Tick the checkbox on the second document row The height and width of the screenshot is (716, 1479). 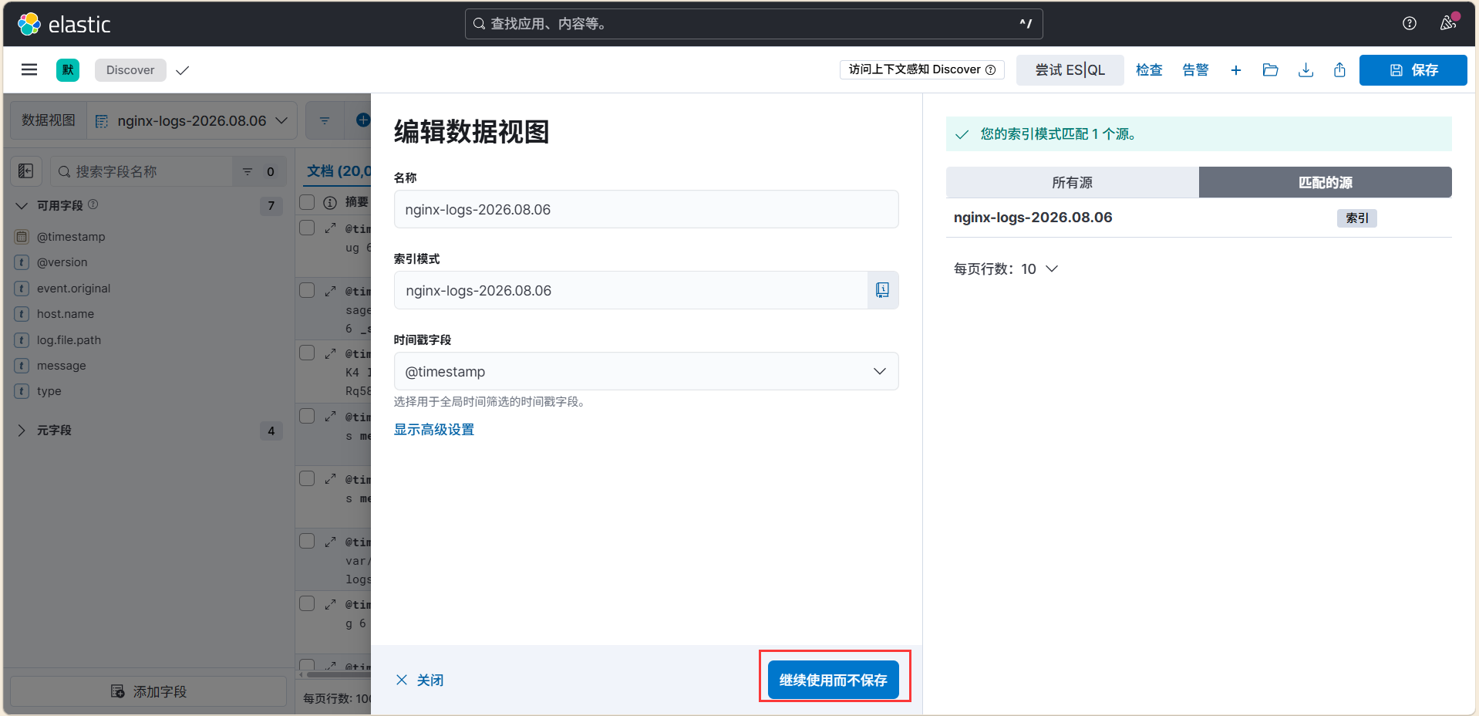(307, 290)
